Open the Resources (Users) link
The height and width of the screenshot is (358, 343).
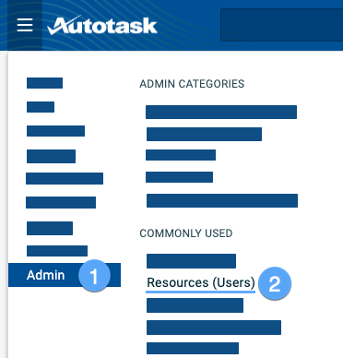[x=201, y=282]
